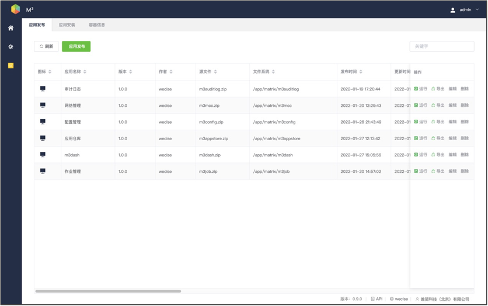
Task: Refresh the list with 刷新 button
Action: point(46,46)
